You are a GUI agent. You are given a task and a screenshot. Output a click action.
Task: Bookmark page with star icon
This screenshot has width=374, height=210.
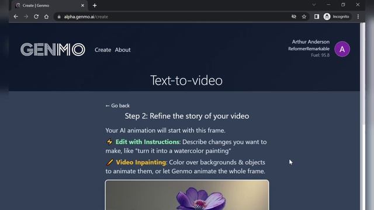[304, 17]
